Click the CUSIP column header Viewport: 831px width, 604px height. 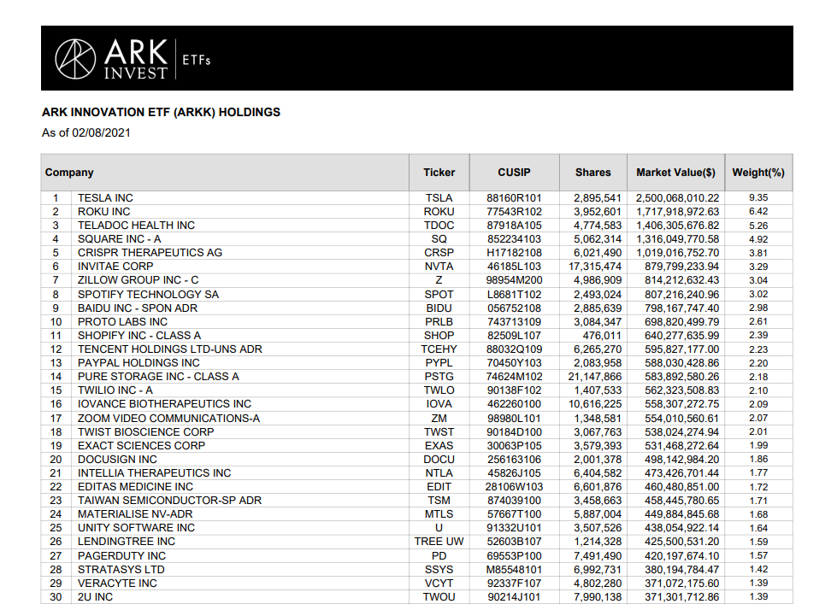[x=514, y=173]
